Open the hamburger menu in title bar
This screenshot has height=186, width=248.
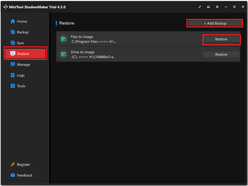tap(217, 7)
